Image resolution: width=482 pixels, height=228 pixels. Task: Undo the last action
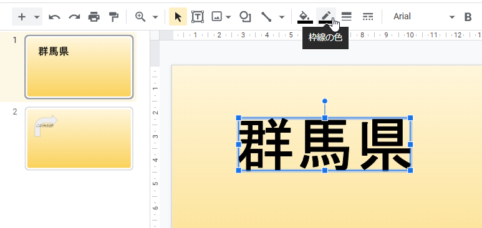coord(54,17)
